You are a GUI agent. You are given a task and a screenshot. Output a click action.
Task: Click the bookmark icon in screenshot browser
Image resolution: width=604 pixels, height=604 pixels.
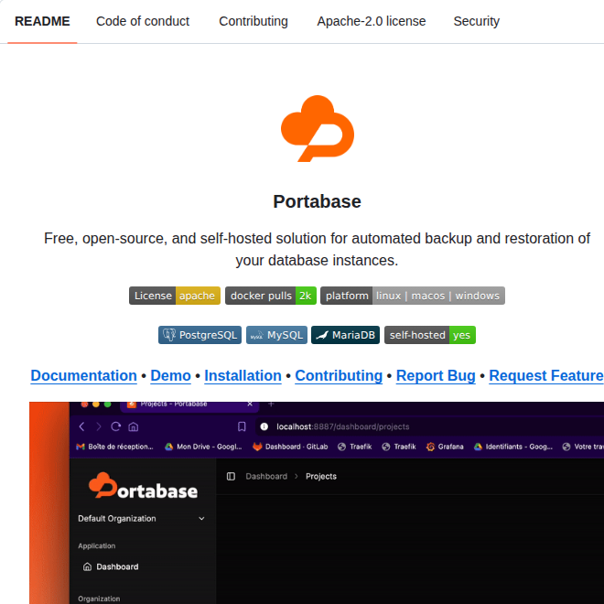pos(242,426)
